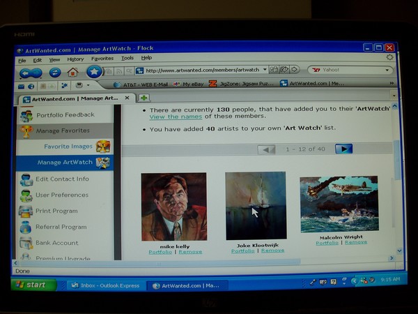Image resolution: width=418 pixels, height=314 pixels.
Task: Open the View menu
Action: point(54,59)
